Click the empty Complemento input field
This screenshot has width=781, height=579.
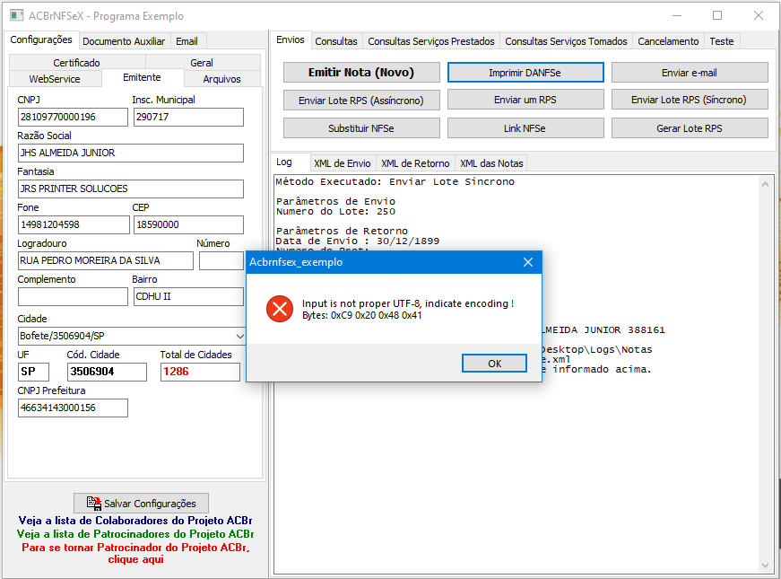tap(73, 297)
